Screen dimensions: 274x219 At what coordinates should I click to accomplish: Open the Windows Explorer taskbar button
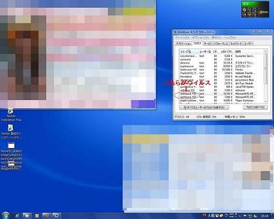point(27,216)
